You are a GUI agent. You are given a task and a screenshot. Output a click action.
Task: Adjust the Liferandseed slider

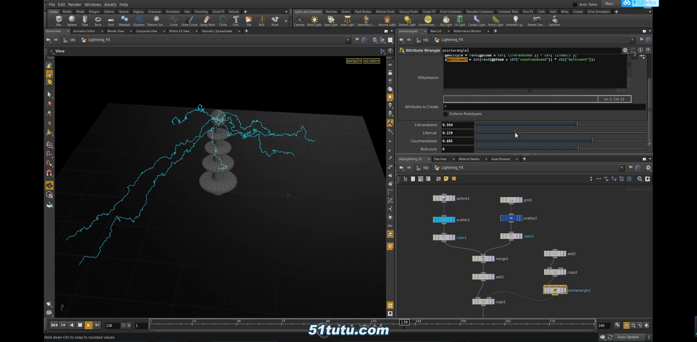point(561,125)
